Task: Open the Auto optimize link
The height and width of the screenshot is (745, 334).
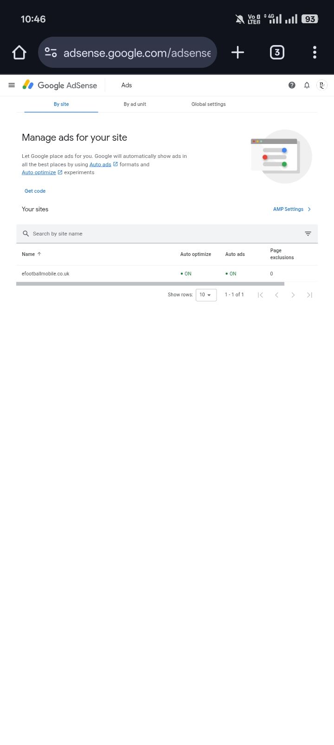Action: point(39,172)
